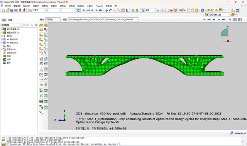Image resolution: width=247 pixels, height=146 pixels.
Task: Select the Rotate view tool
Action: click(110, 10)
